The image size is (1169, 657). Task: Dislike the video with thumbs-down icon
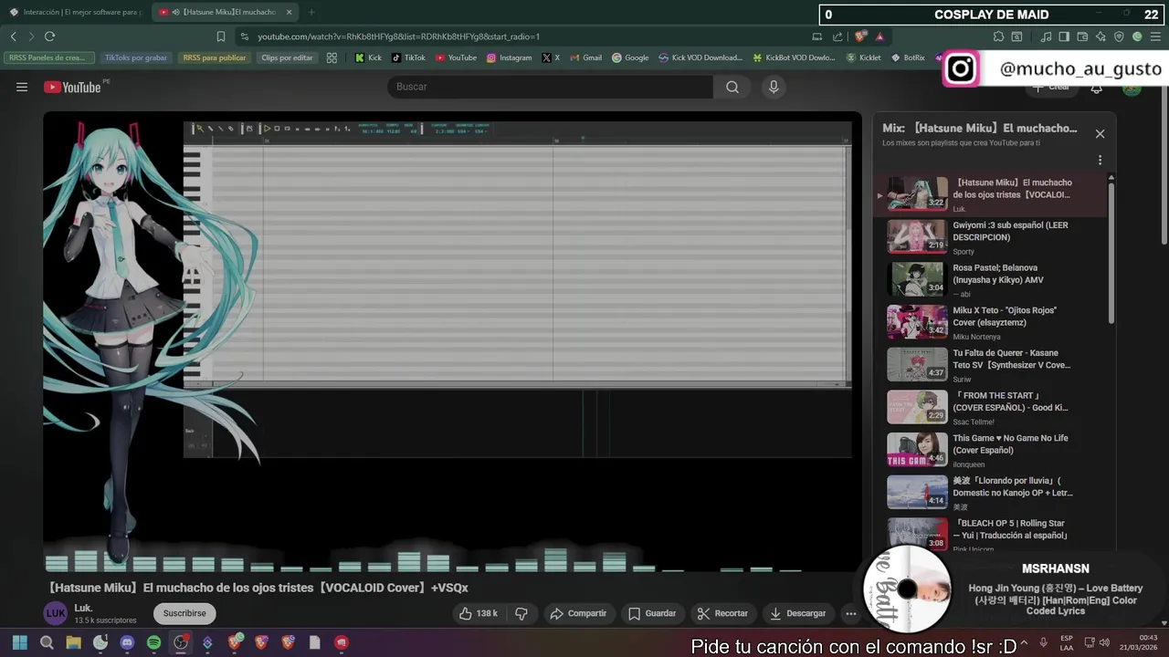click(x=521, y=613)
